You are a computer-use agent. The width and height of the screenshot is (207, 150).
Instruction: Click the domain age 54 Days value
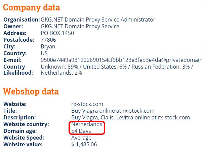(x=81, y=131)
